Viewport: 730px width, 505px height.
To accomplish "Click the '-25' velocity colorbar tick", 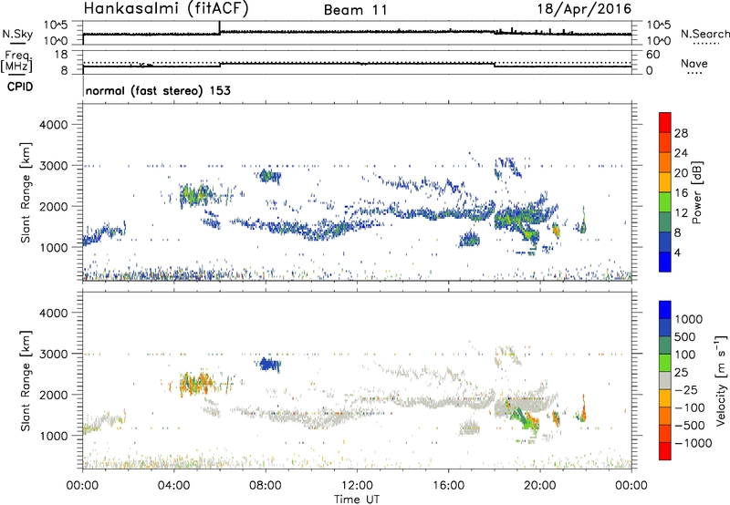I will (686, 390).
